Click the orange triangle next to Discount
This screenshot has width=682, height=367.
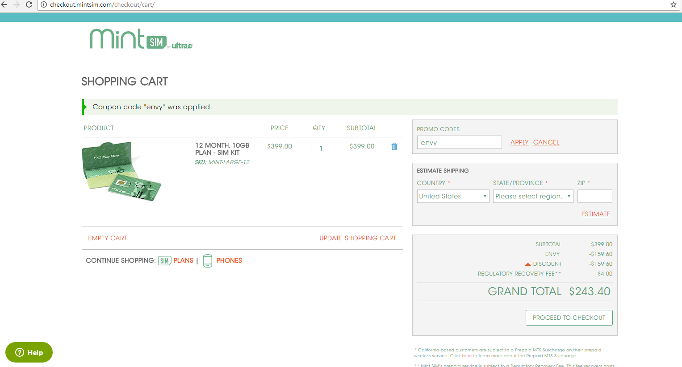coord(528,264)
